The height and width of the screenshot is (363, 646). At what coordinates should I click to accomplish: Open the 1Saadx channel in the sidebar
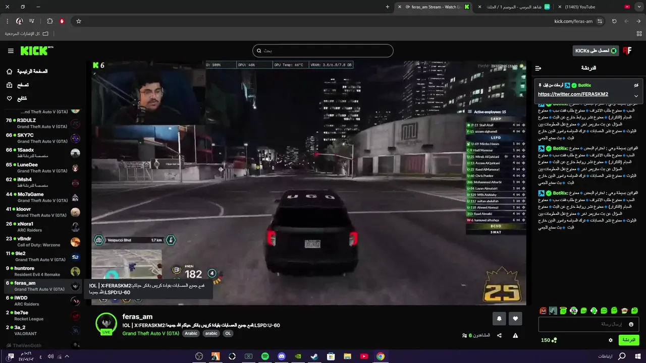[42, 153]
